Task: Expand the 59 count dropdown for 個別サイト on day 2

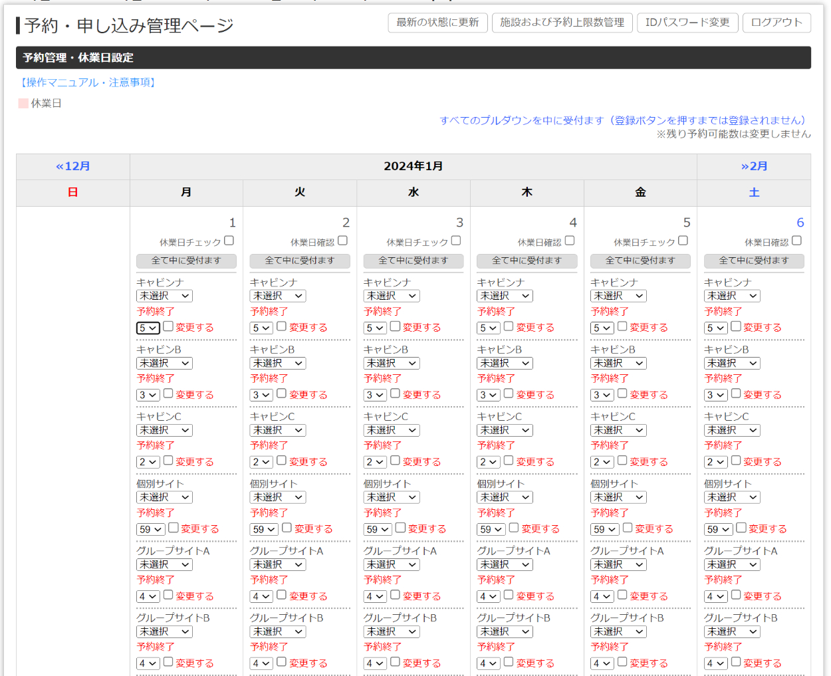Action: [x=264, y=529]
